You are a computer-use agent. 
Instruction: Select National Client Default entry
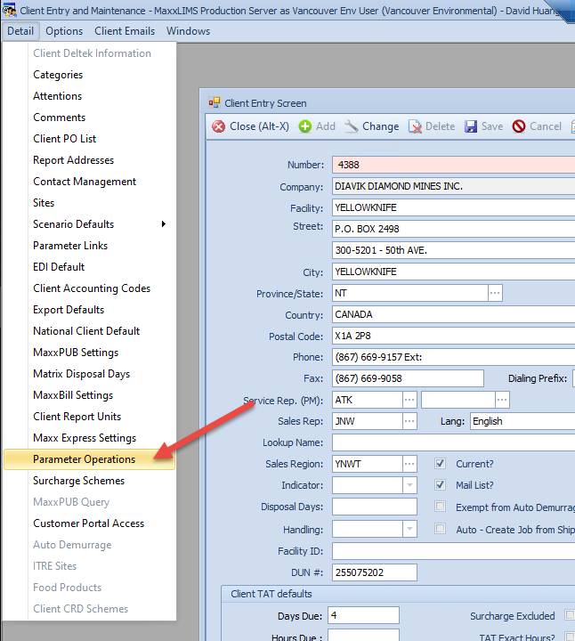pos(90,331)
